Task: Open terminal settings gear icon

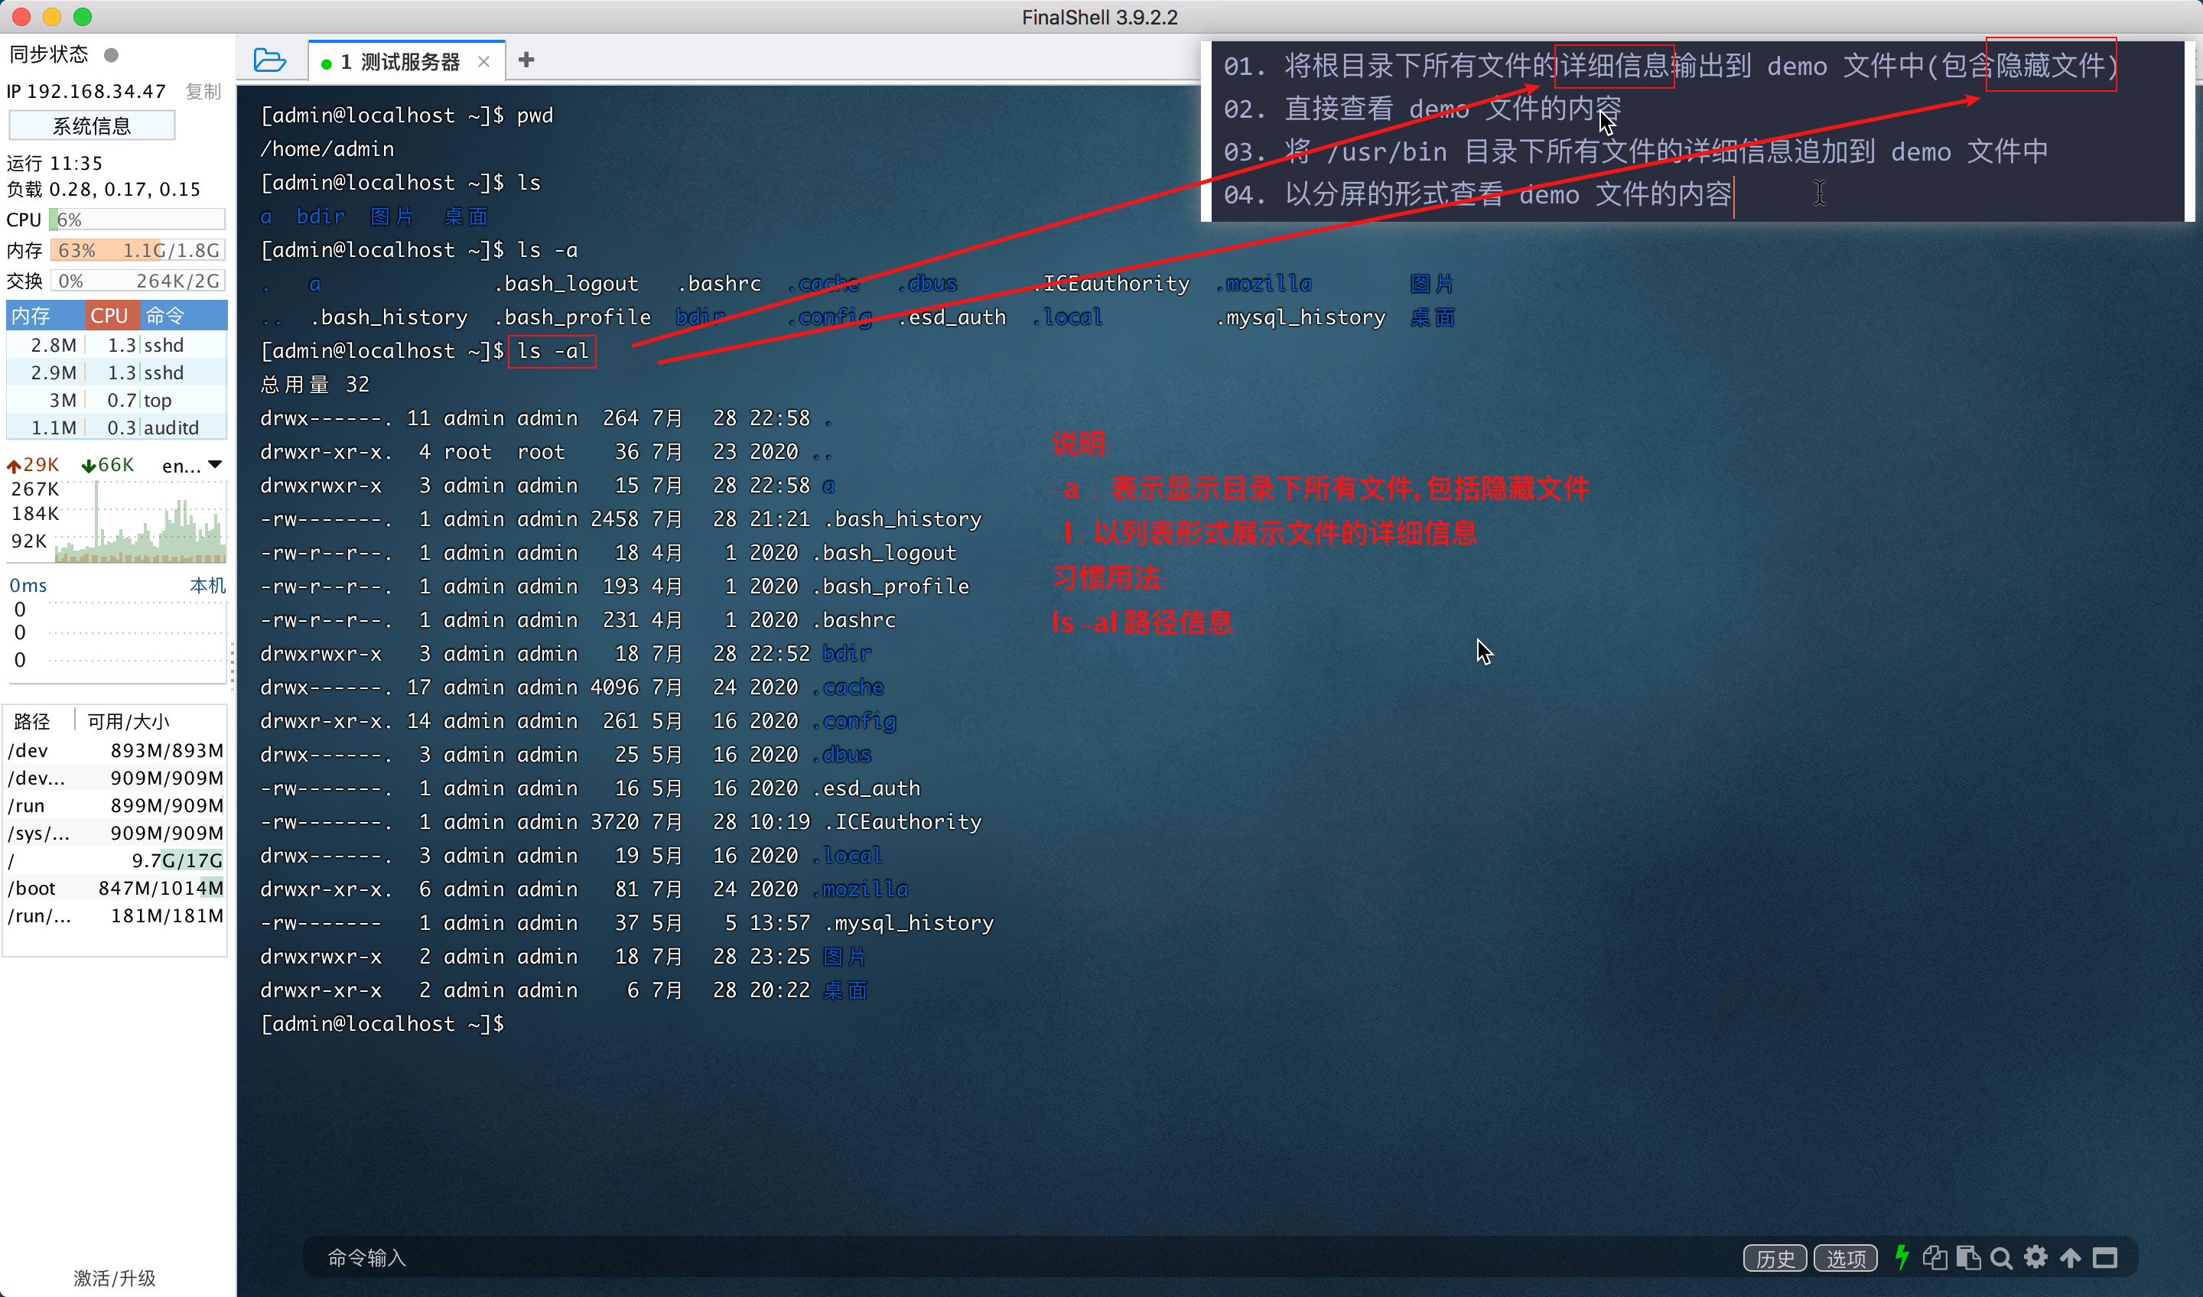Action: pyautogui.click(x=2036, y=1256)
